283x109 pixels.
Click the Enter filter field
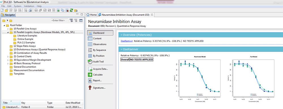59,20
